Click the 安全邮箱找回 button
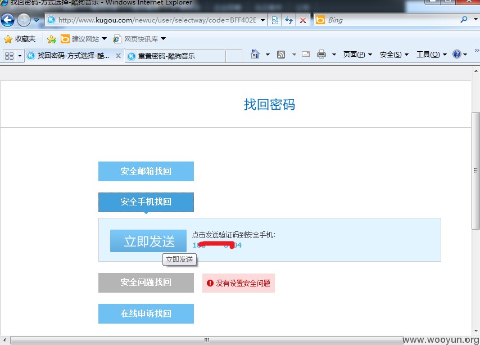This screenshot has height=345, width=480. pos(146,171)
